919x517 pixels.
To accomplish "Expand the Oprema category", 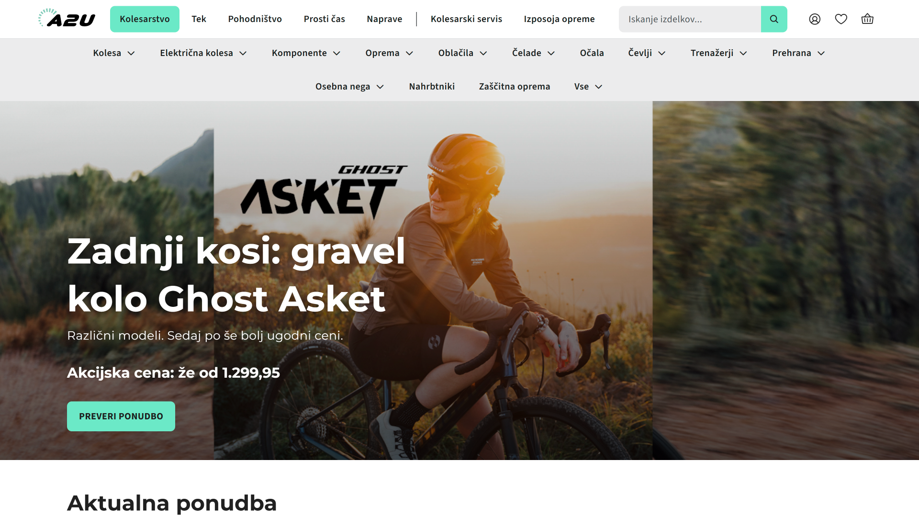I will point(389,53).
